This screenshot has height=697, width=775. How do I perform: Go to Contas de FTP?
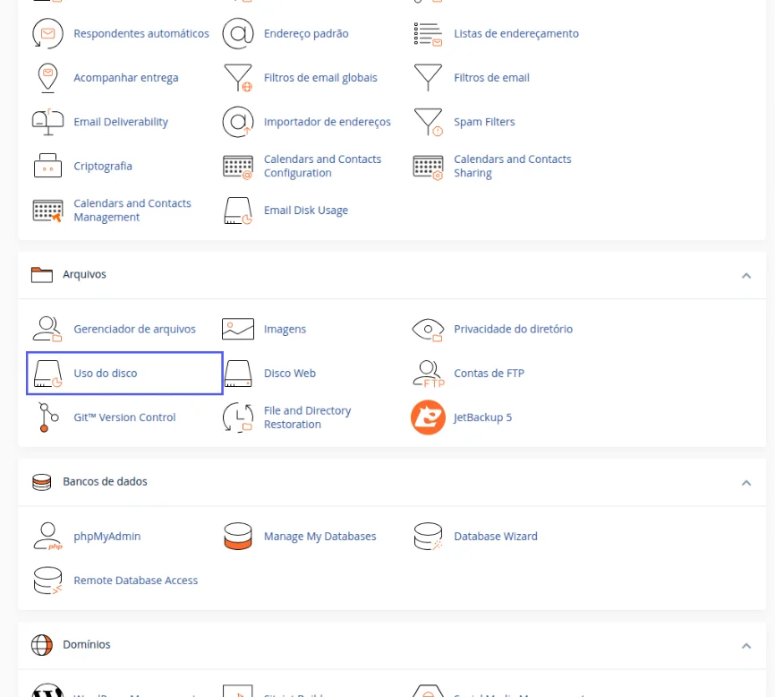coord(489,374)
